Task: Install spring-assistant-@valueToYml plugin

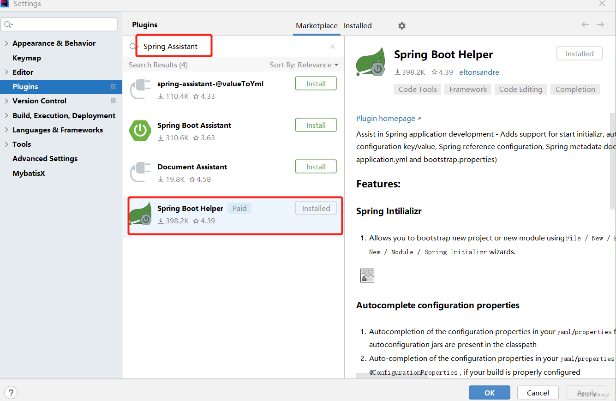Action: pyautogui.click(x=316, y=84)
